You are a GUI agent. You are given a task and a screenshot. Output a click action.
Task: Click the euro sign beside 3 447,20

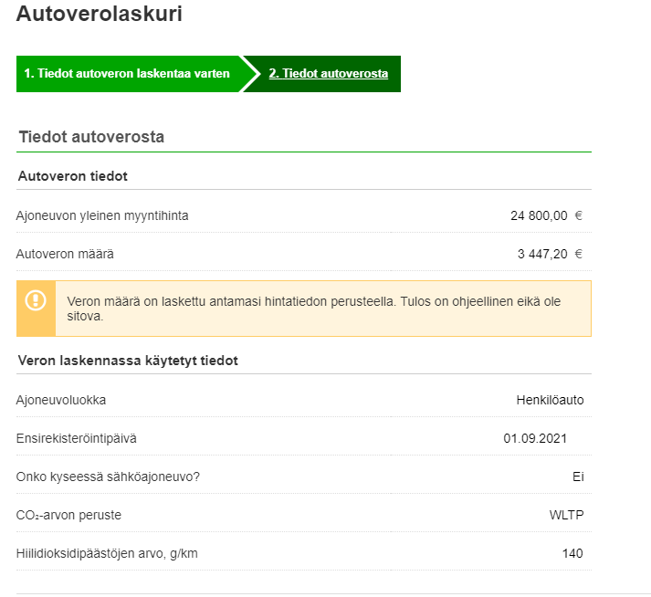(x=578, y=255)
